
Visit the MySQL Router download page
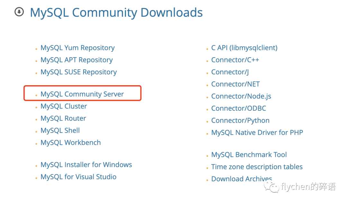pos(63,118)
